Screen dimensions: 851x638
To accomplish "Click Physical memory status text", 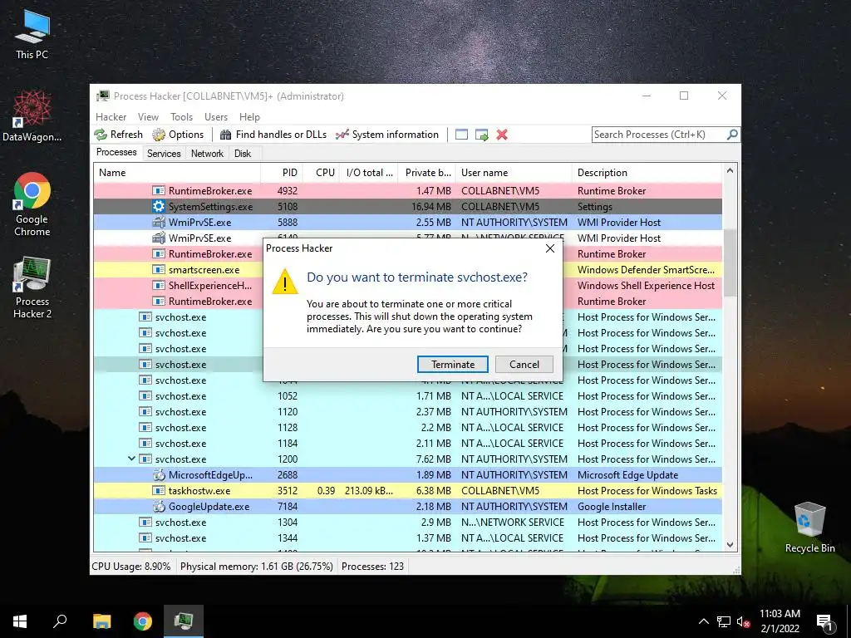I will point(256,567).
